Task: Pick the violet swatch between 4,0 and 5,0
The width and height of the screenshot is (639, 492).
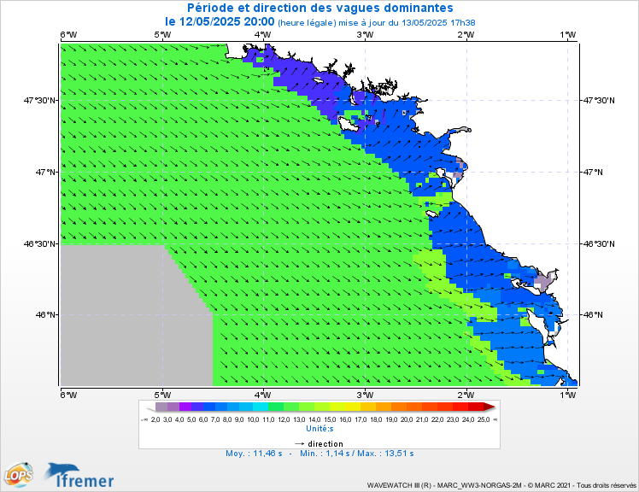Action: pyautogui.click(x=185, y=407)
